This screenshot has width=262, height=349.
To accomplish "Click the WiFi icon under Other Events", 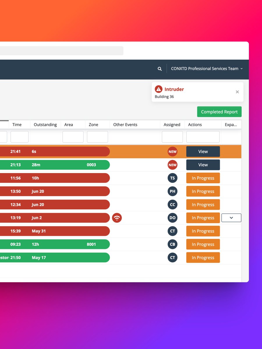I will (x=117, y=218).
